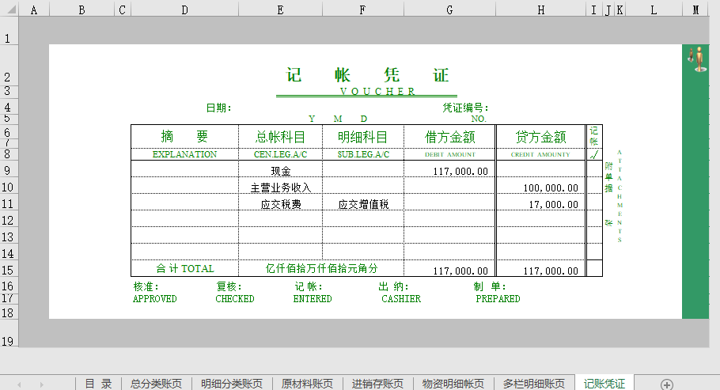Click the golden figures icon in green sidebar
This screenshot has height=390, width=720.
point(698,59)
